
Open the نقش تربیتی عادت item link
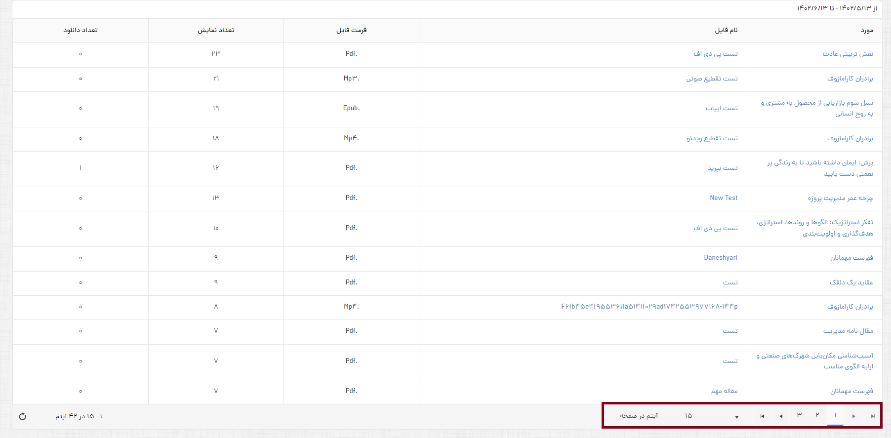(x=848, y=54)
